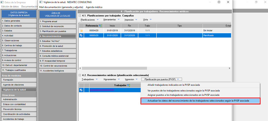Open 3. Estados in Datos de la Empresa
The height and width of the screenshot is (121, 268).
point(19,31)
